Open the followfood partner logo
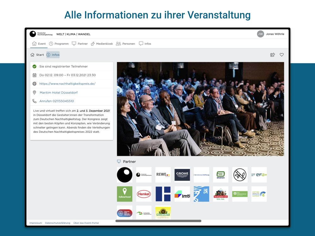Viewport: 315px width, 236px height. tap(124, 194)
